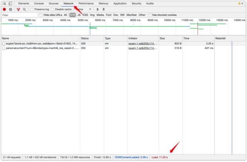Viewport: 247px width, 162px height.
Task: Click 1.1 kB / 422 kB transferred text
Action: click(40, 157)
